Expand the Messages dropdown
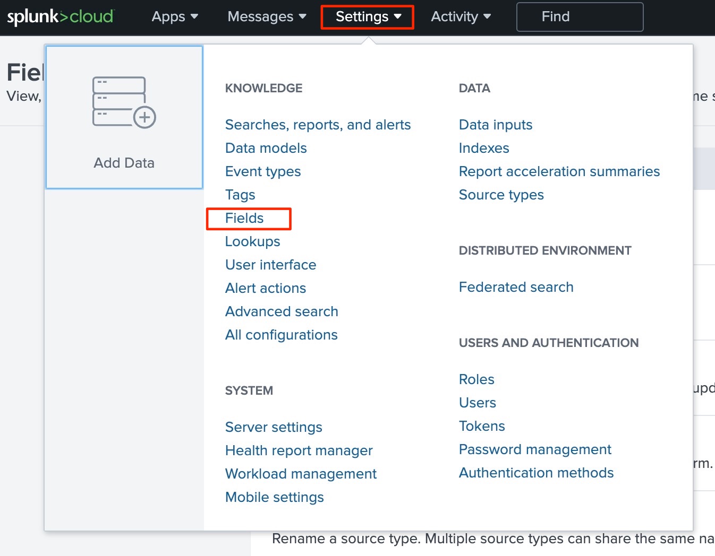This screenshot has height=556, width=715. (x=266, y=16)
